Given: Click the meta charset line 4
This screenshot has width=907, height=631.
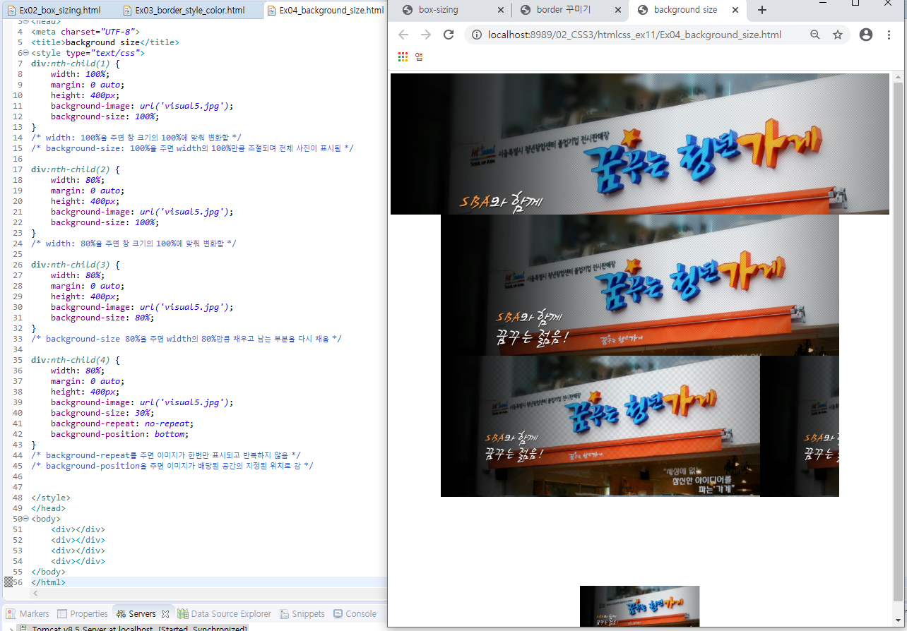Looking at the screenshot, I should tap(85, 32).
